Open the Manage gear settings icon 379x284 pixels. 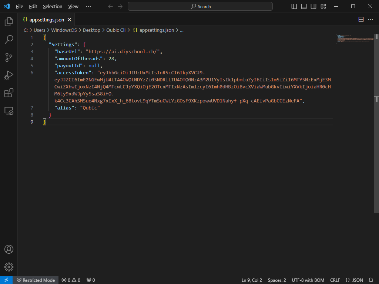point(9,267)
